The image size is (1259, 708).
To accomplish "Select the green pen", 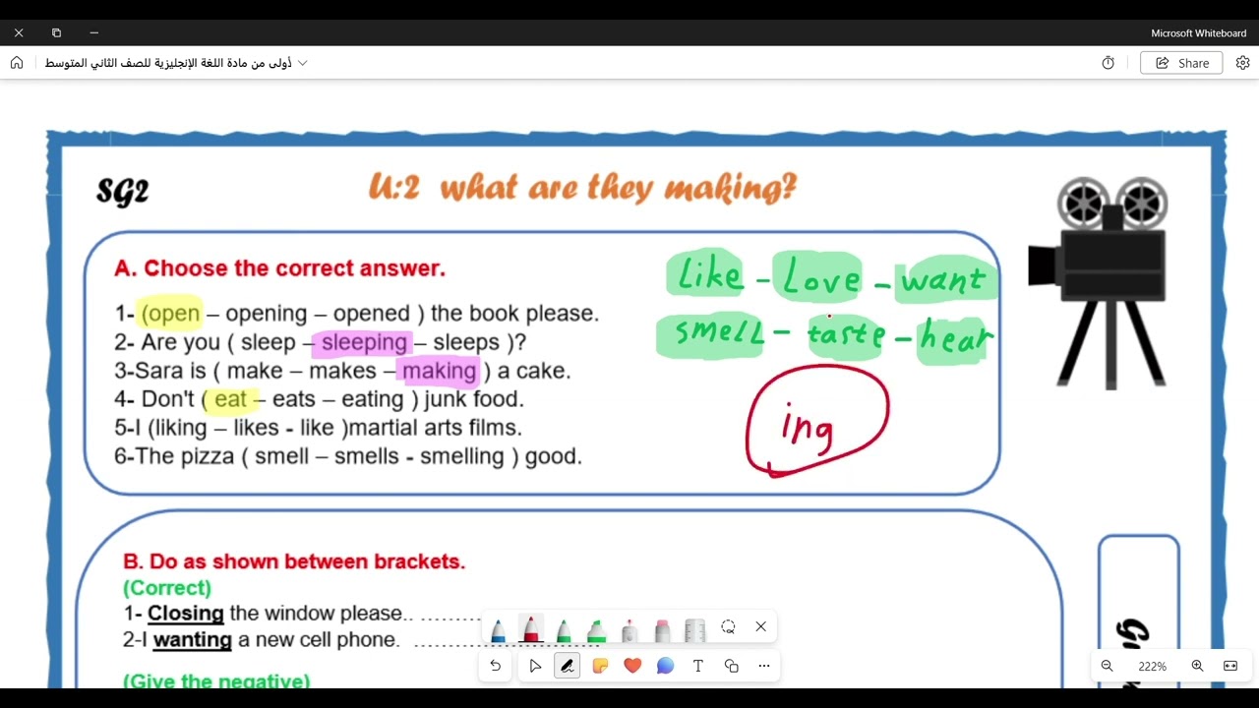I will (564, 628).
